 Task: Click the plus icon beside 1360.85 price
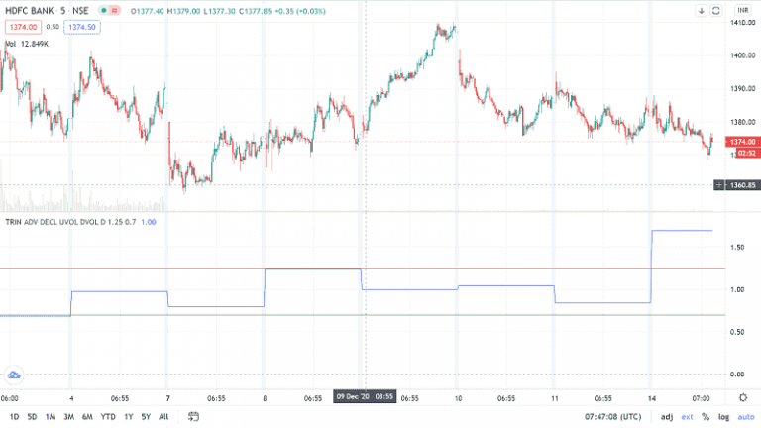pyautogui.click(x=716, y=185)
